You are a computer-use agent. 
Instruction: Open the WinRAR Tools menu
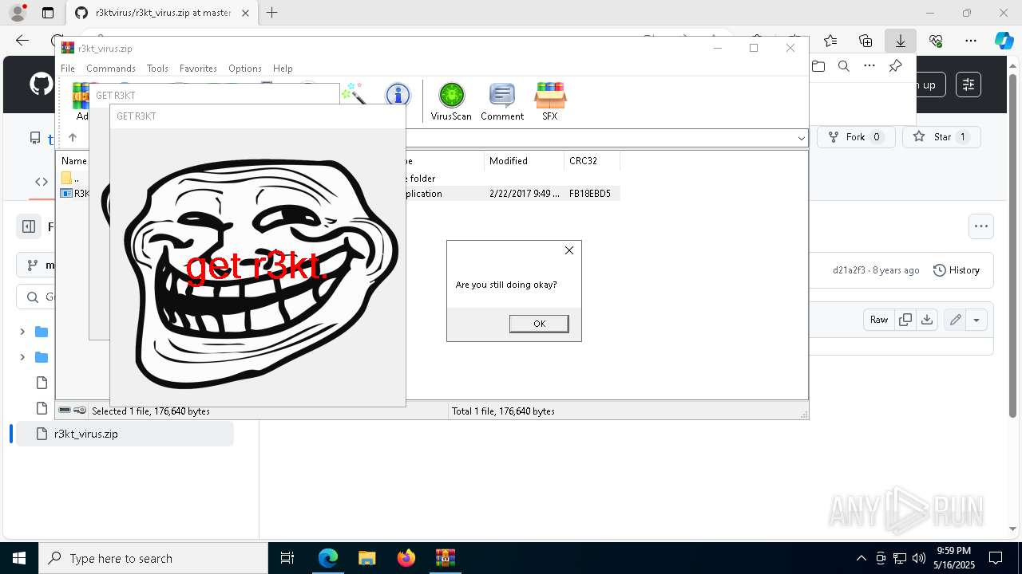tap(157, 69)
